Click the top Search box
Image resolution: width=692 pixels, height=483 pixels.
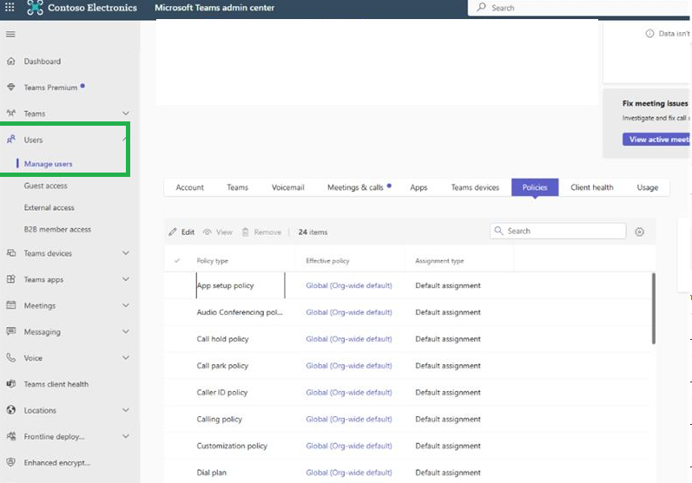pyautogui.click(x=579, y=8)
